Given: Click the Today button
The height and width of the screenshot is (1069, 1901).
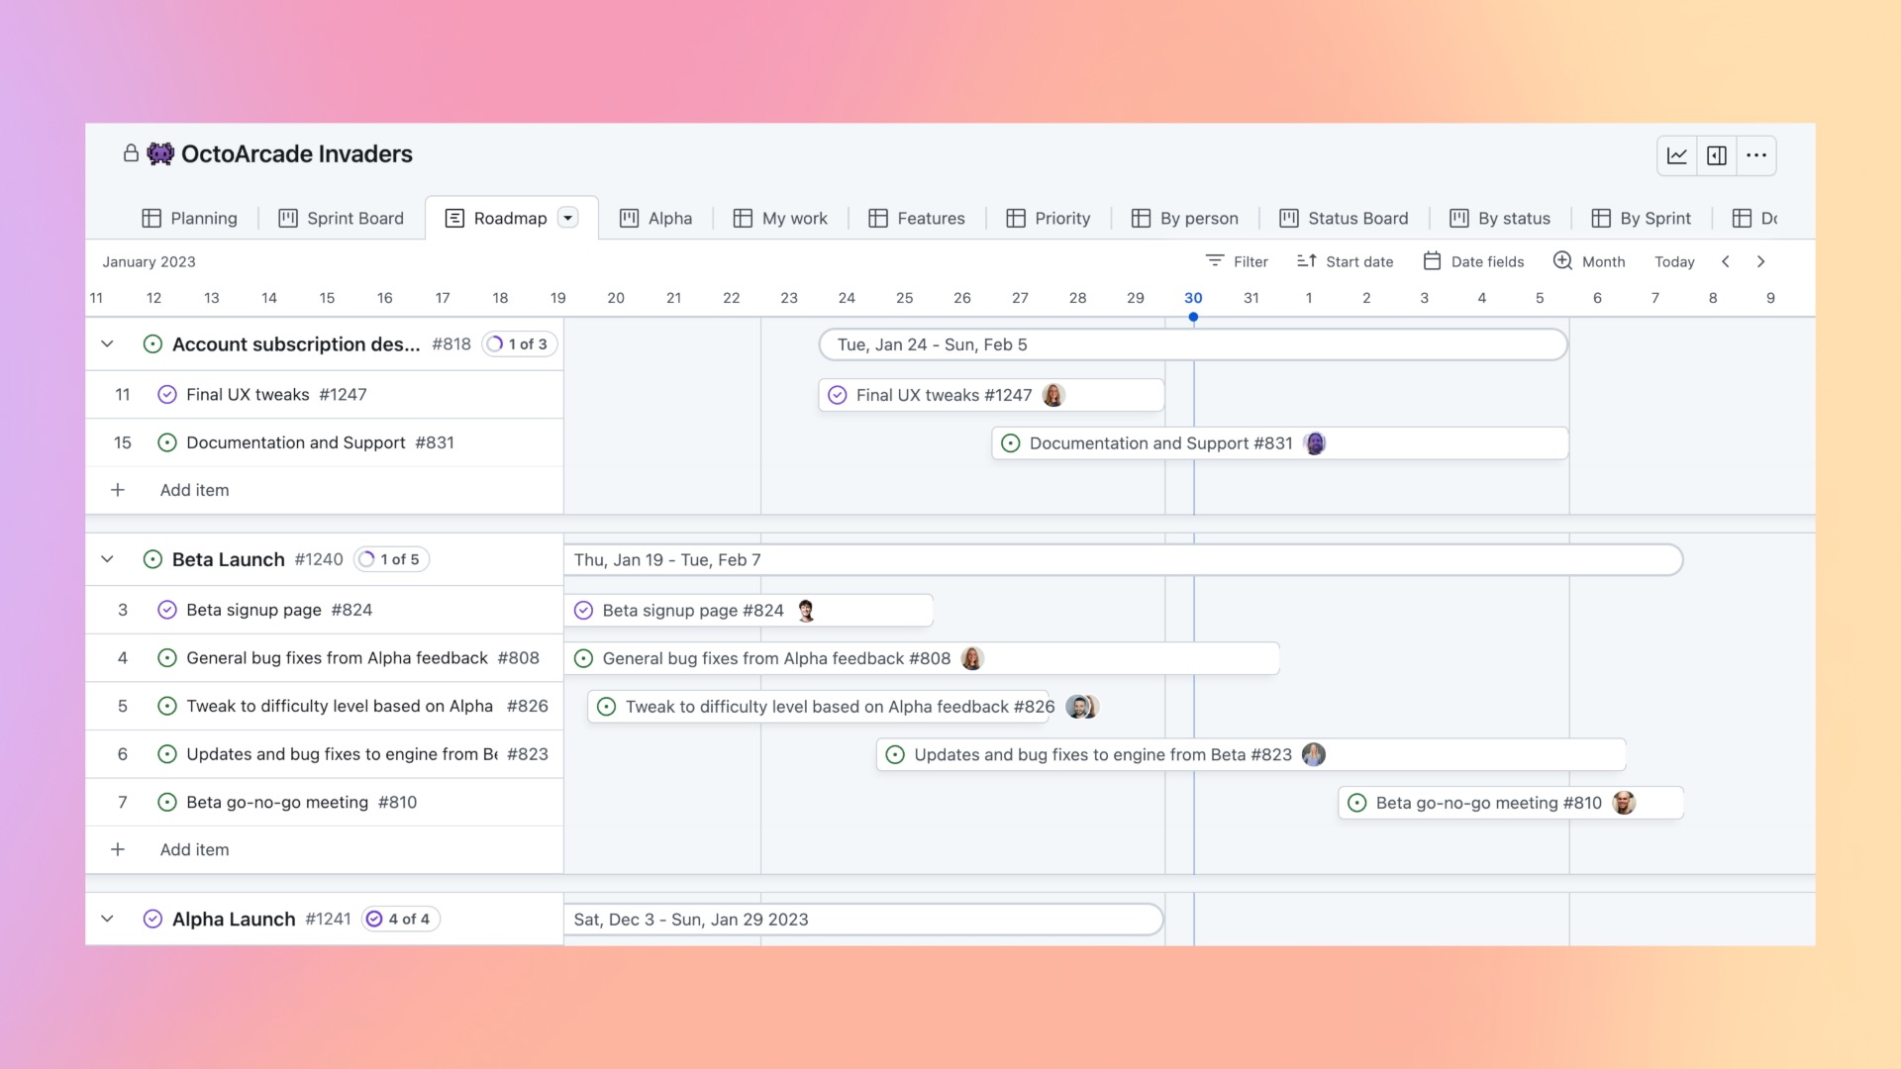Looking at the screenshot, I should 1673,261.
